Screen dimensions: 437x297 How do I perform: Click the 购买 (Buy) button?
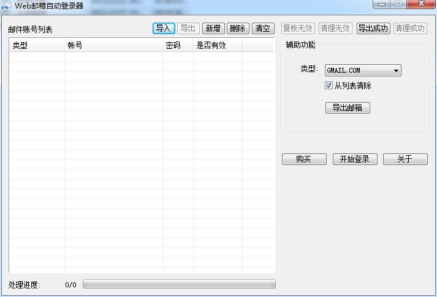[x=304, y=159]
